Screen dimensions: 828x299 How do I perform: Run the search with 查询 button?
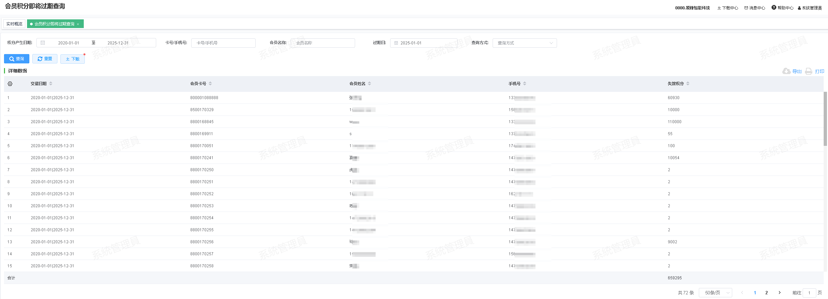[x=17, y=59]
